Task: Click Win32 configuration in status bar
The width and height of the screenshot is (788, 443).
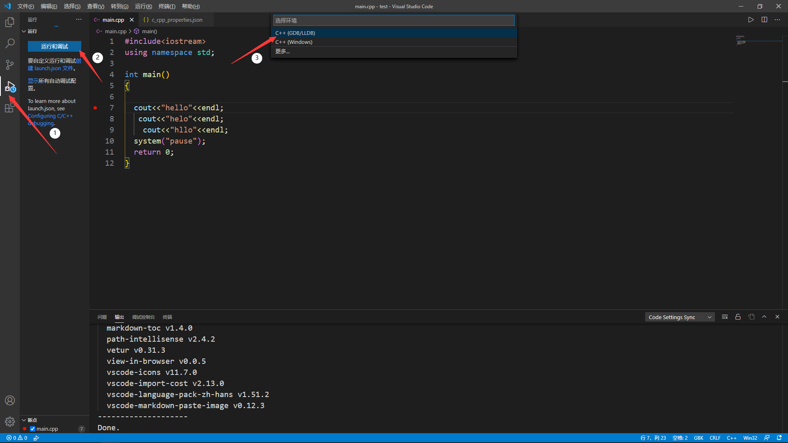Action: coord(750,438)
